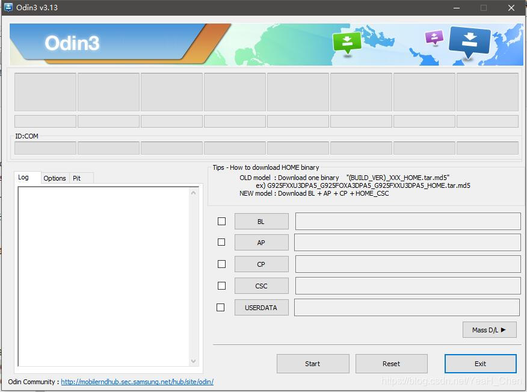The width and height of the screenshot is (527, 392).
Task: Click the ID:COM label
Action: (26, 136)
